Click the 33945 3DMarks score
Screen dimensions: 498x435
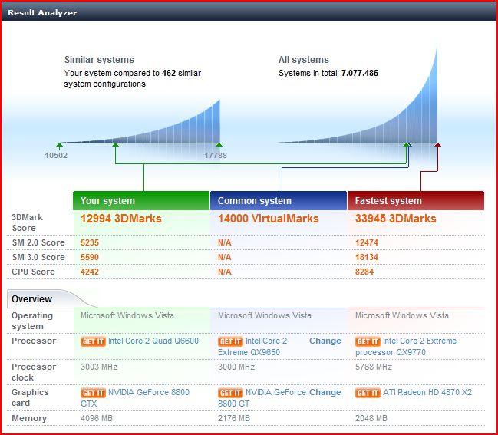[396, 219]
